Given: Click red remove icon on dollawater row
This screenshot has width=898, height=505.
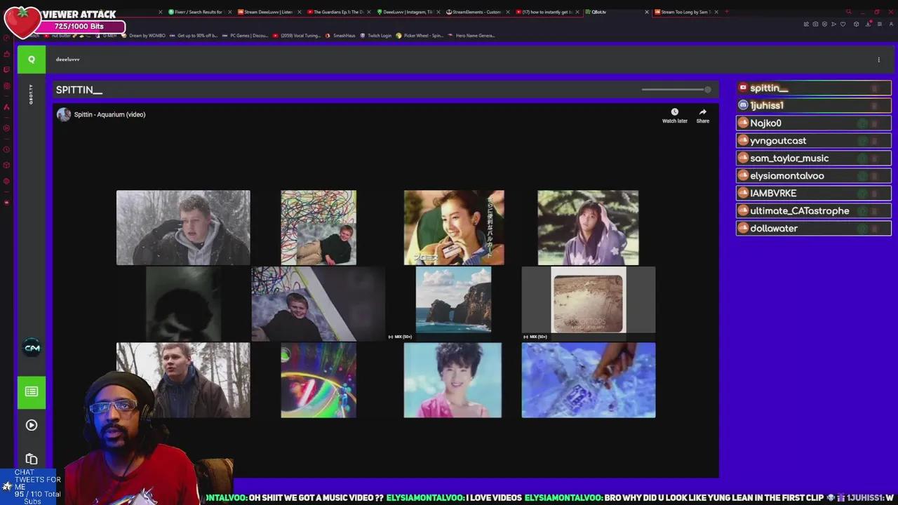Looking at the screenshot, I should [x=874, y=229].
